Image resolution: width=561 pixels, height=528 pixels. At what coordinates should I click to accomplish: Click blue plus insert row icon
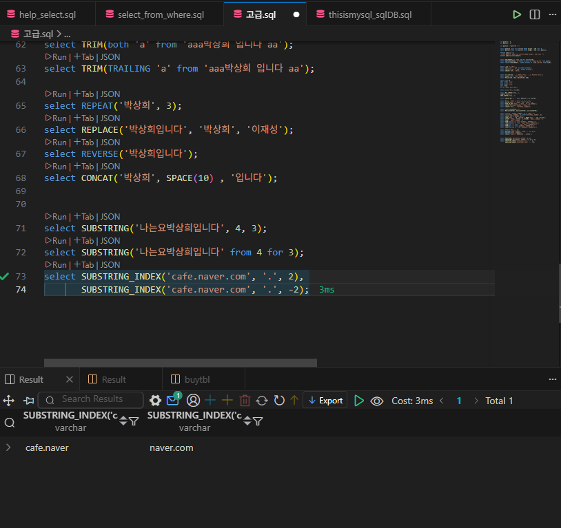[210, 400]
